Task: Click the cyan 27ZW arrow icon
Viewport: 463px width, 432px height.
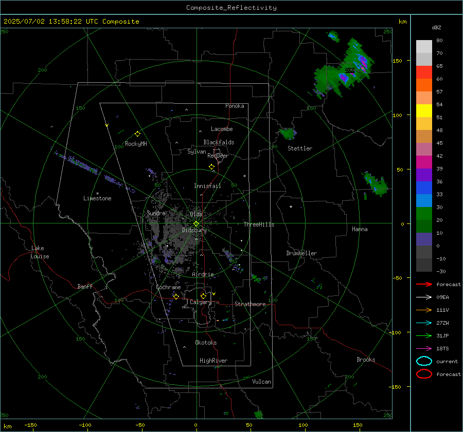Action: (424, 323)
